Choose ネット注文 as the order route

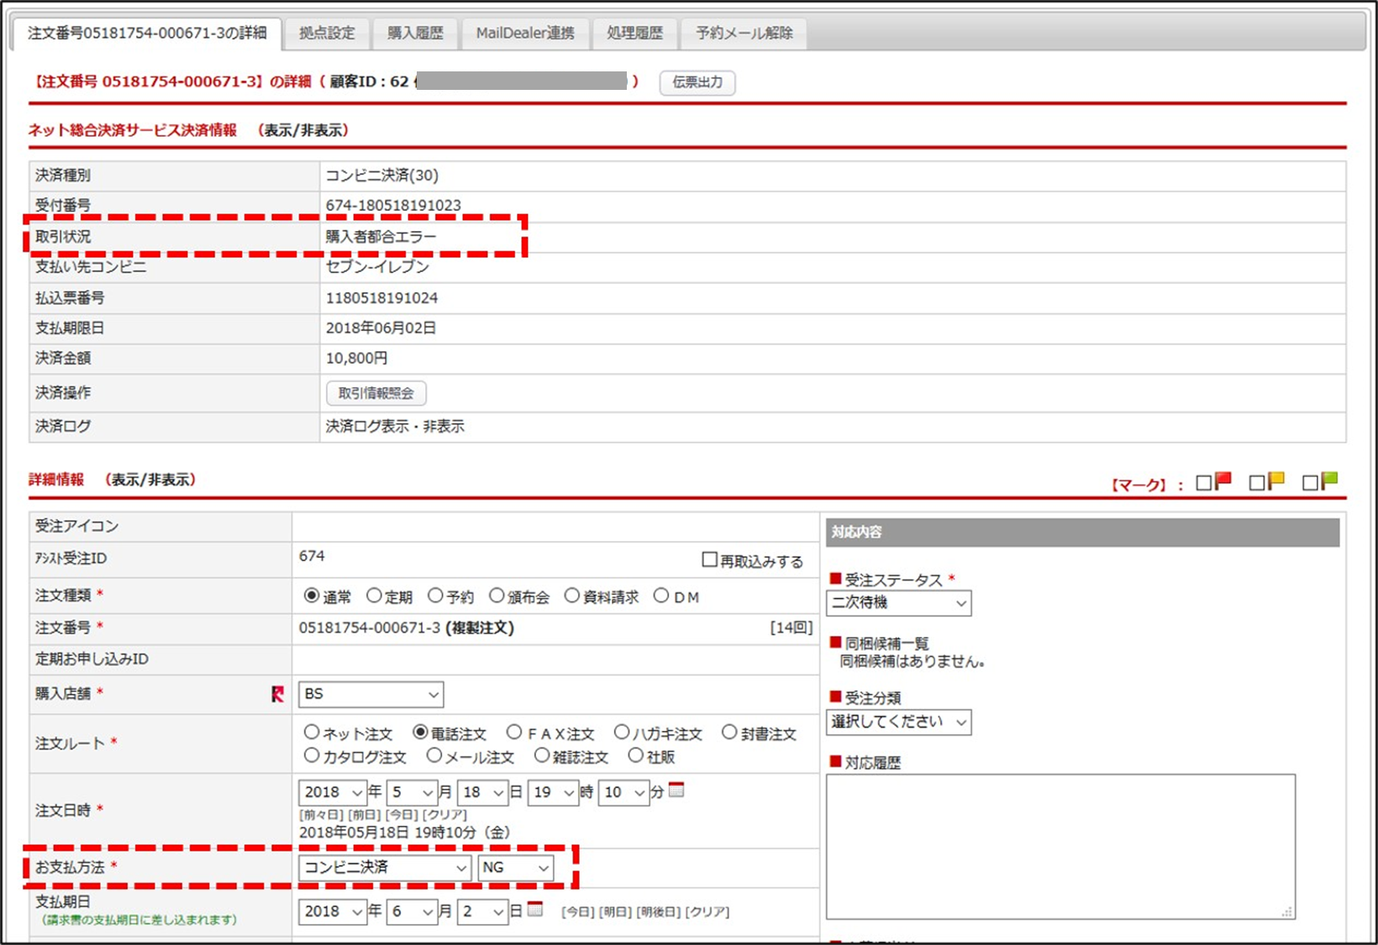coord(312,732)
